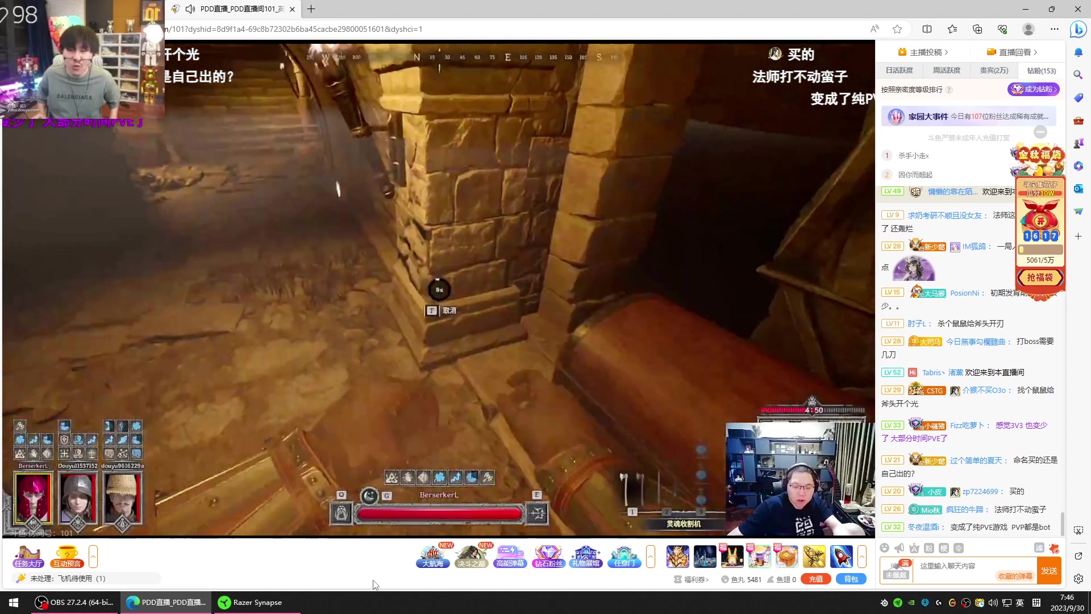This screenshot has width=1091, height=614.
Task: Open the emoji picker in chat toolbar
Action: 884,548
